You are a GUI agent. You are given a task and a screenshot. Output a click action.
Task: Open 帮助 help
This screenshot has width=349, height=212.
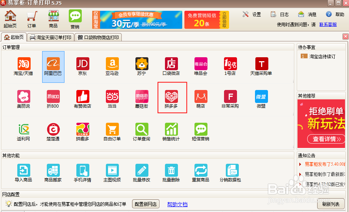pos(335,14)
